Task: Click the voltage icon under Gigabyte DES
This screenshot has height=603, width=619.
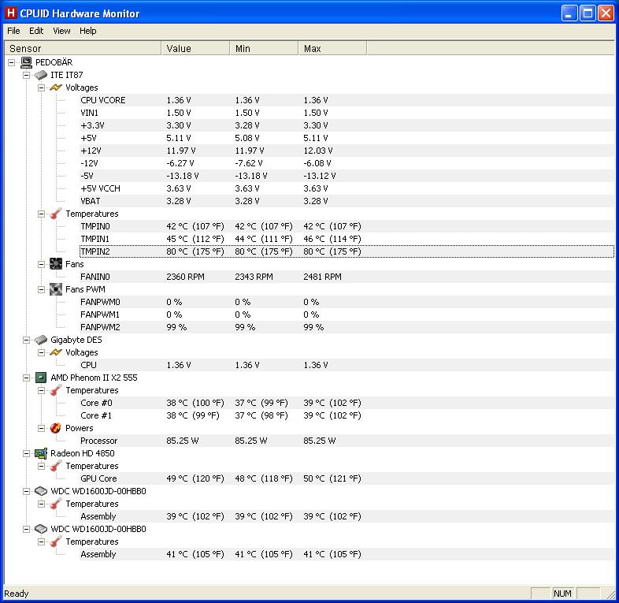Action: click(x=56, y=352)
